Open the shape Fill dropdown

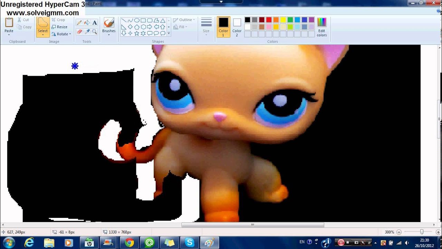[x=180, y=27]
